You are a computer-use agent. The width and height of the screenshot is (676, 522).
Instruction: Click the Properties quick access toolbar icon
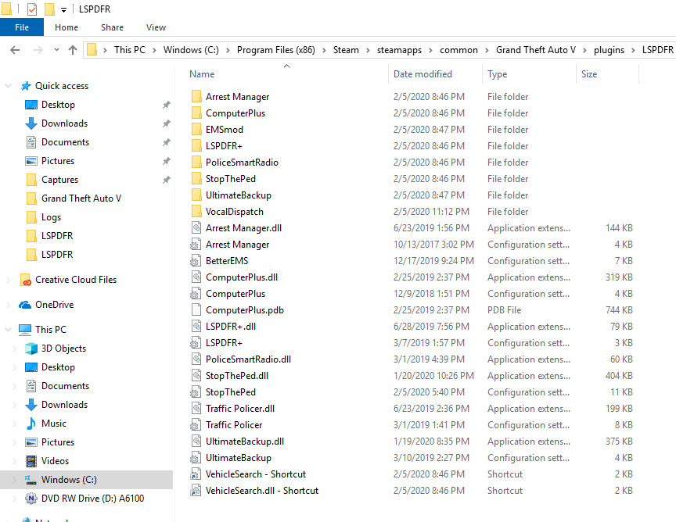pos(32,9)
